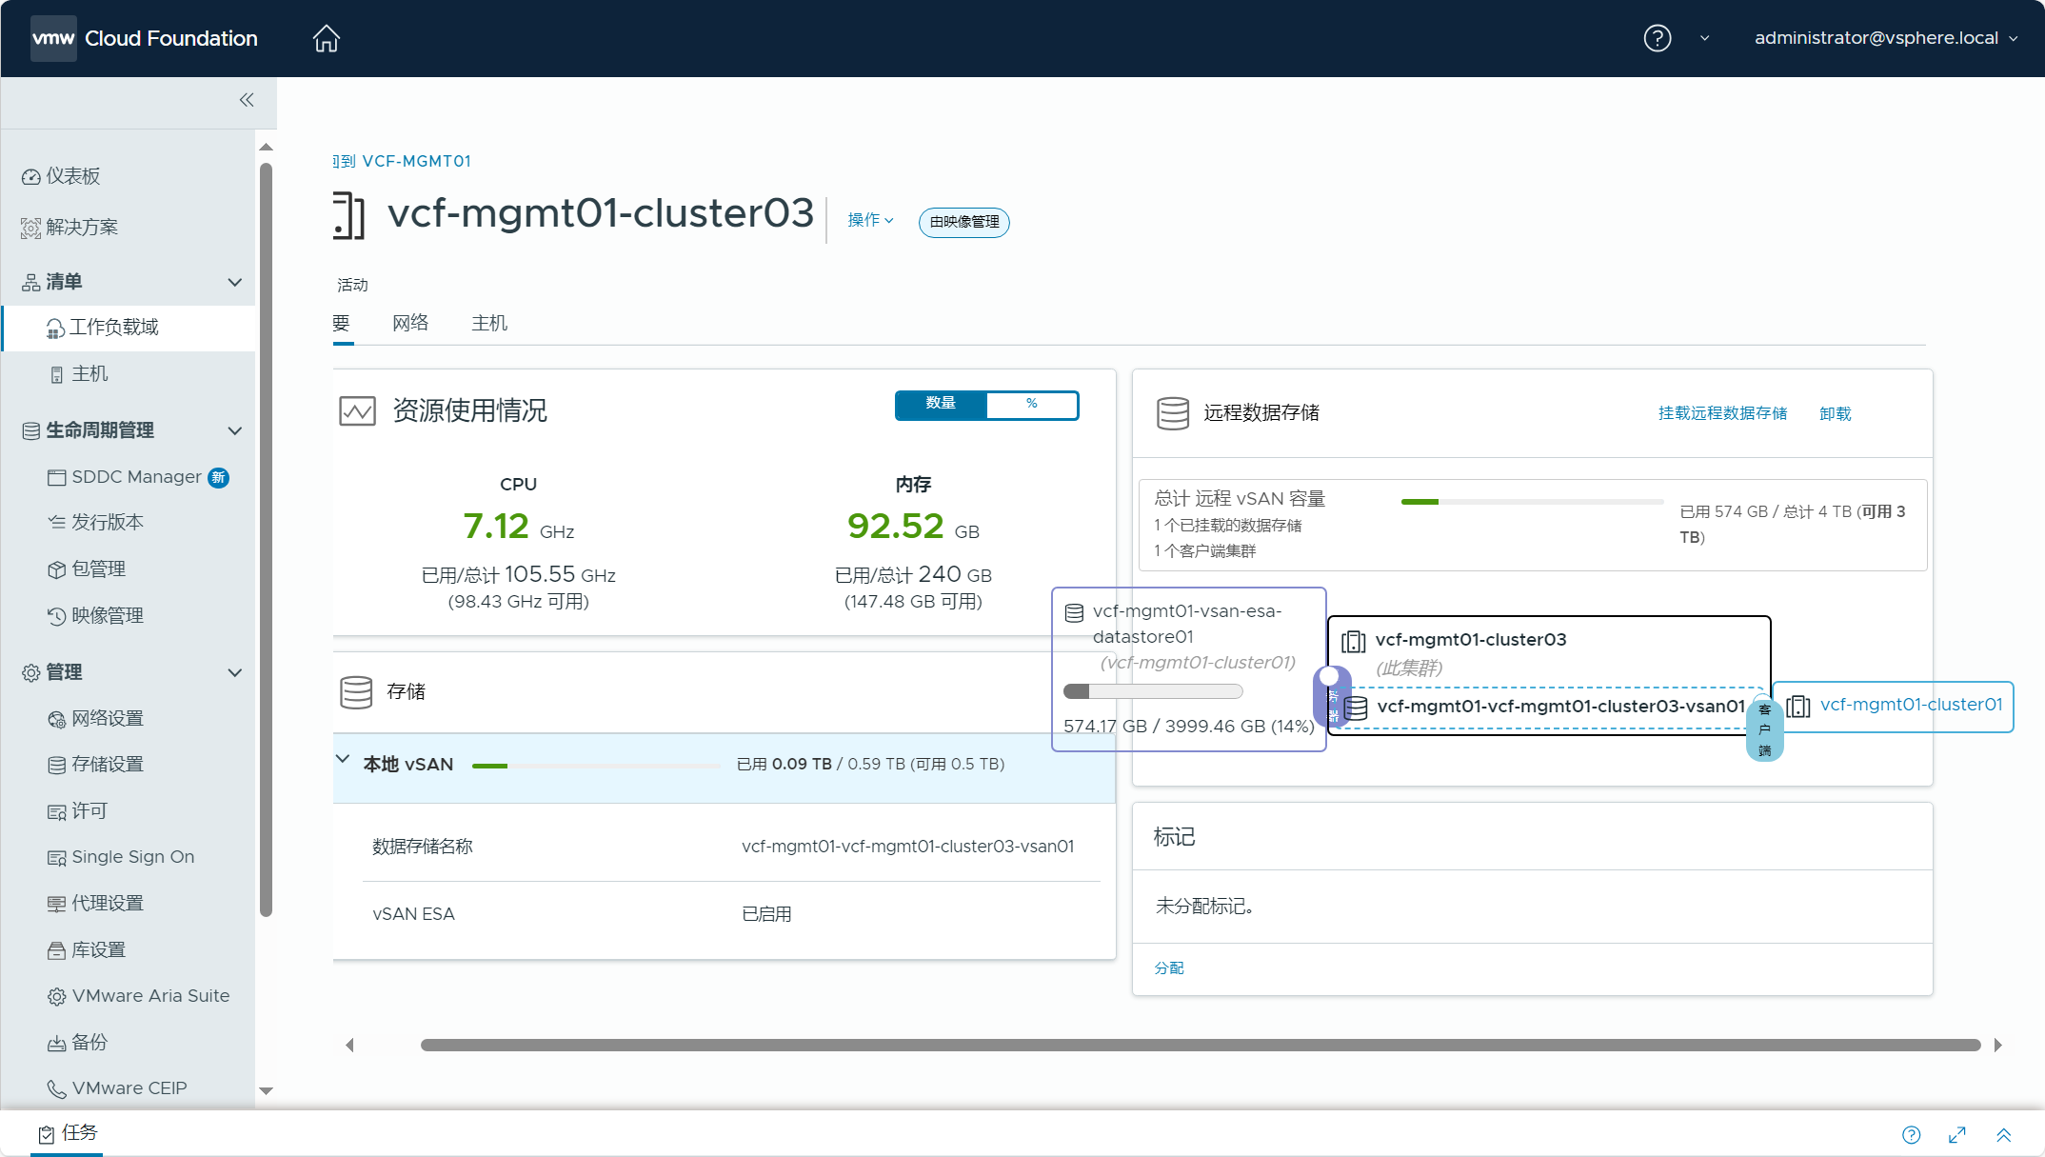Open the help question mark icon in header
The width and height of the screenshot is (2045, 1157).
pos(1657,38)
